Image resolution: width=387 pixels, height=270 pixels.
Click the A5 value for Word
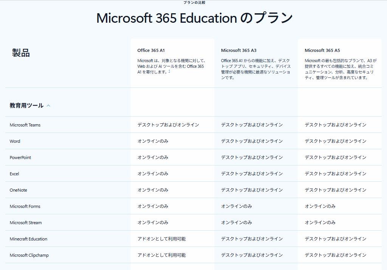point(336,141)
